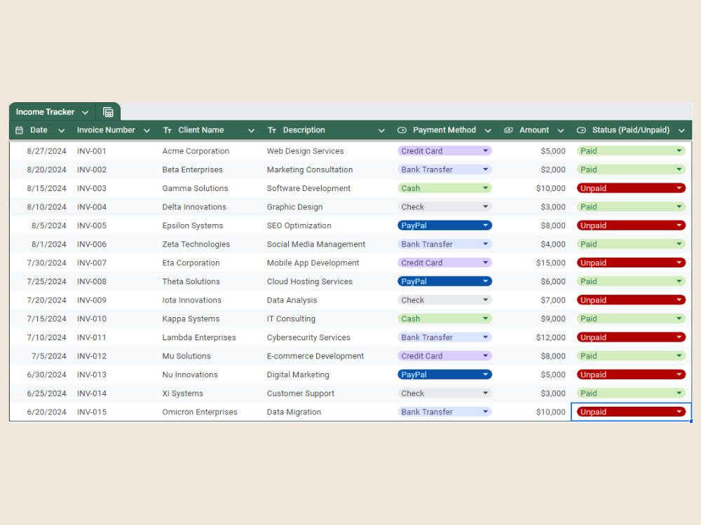
Task: Click the text type icon in Client Name header
Action: click(168, 130)
